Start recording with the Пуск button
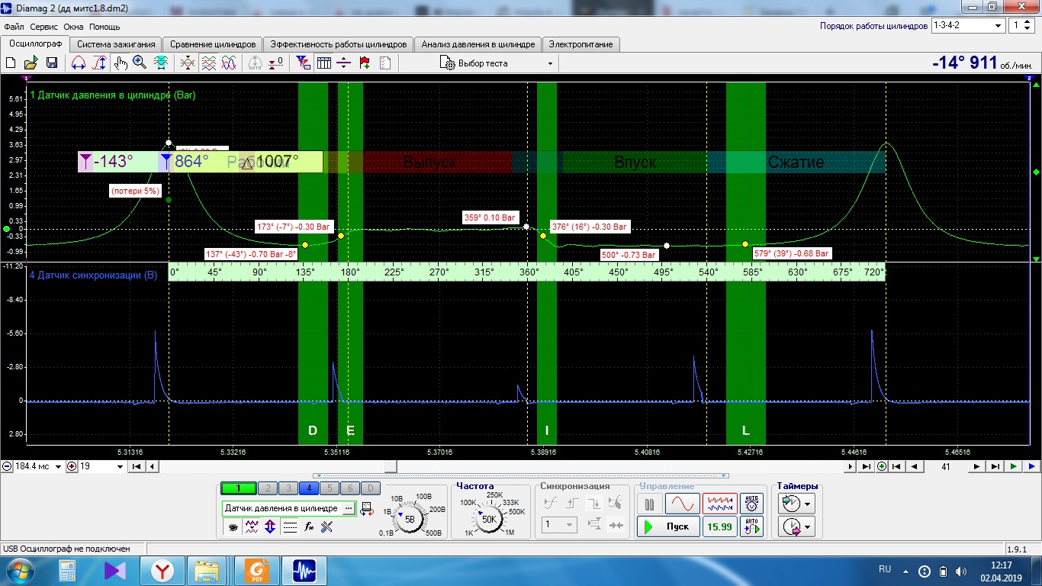This screenshot has height=586, width=1042. 668,526
